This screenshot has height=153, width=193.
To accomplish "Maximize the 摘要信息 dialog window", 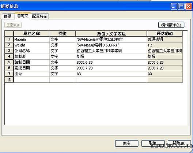I will (181, 7).
